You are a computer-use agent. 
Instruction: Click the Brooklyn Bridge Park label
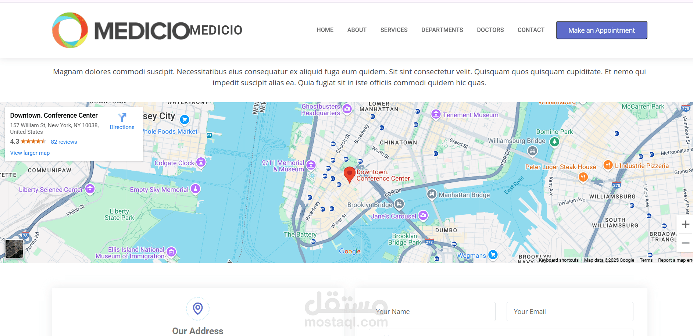coord(405,239)
